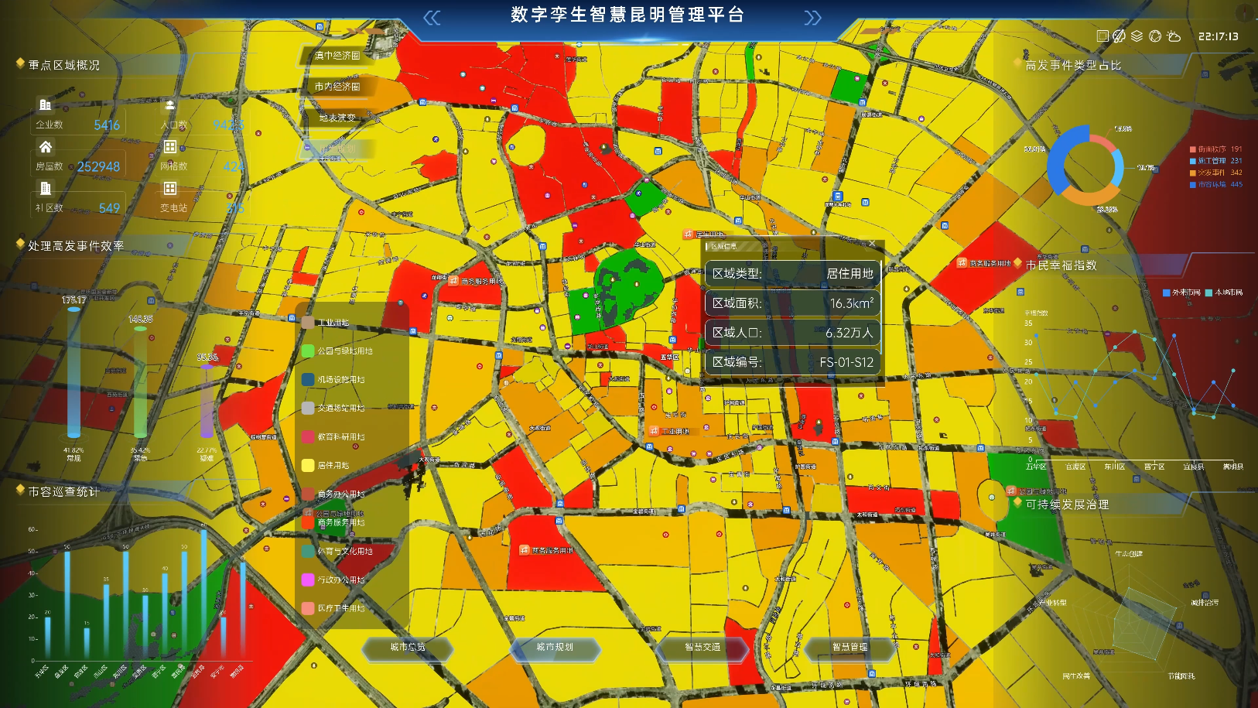
Task: Close the 区域信息 popup
Action: tap(872, 244)
